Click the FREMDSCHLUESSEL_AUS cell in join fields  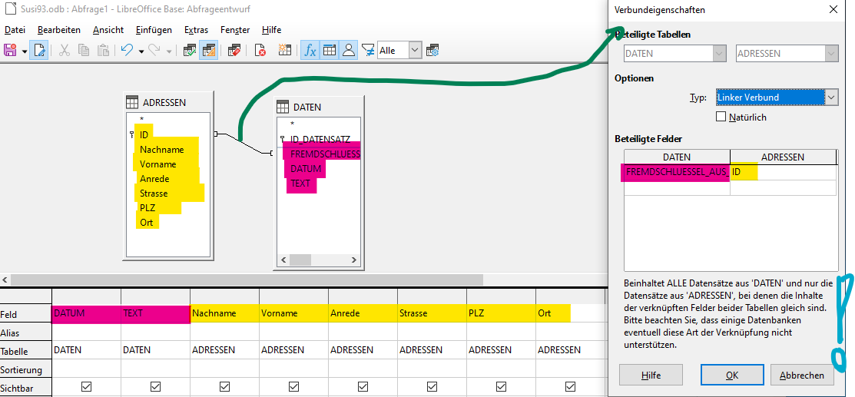tap(677, 172)
